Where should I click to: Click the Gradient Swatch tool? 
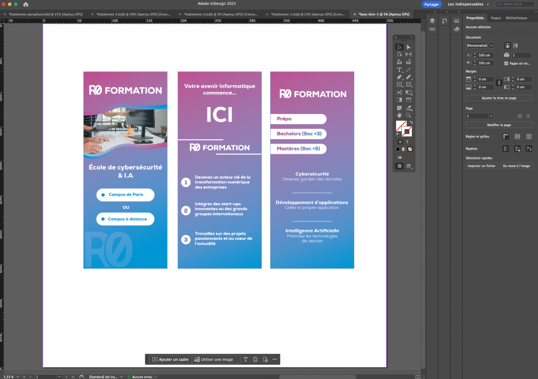click(x=399, y=100)
